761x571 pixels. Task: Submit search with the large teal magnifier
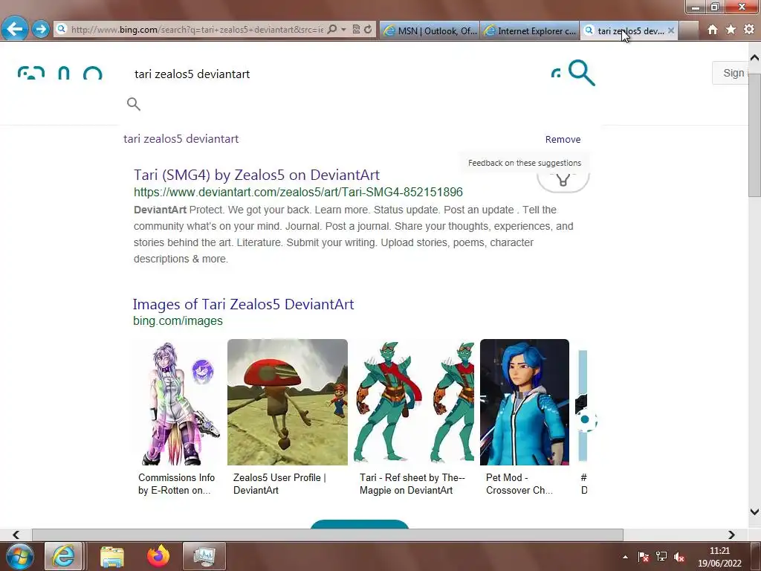[x=581, y=73]
